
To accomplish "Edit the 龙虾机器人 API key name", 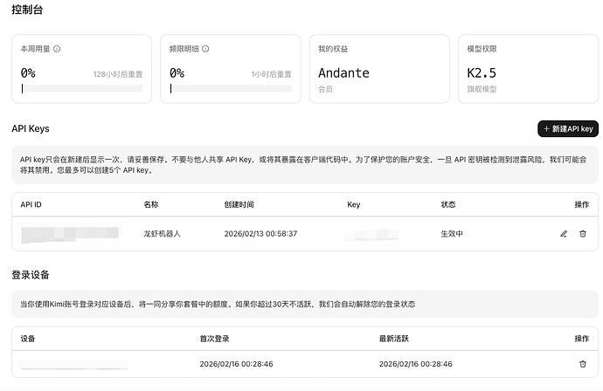I will [x=564, y=234].
